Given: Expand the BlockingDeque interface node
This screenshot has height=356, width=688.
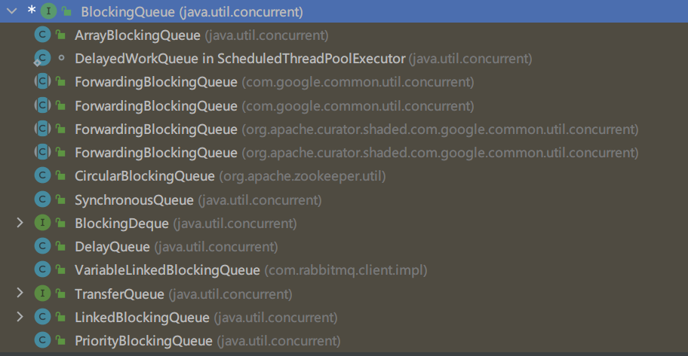Looking at the screenshot, I should [x=20, y=224].
